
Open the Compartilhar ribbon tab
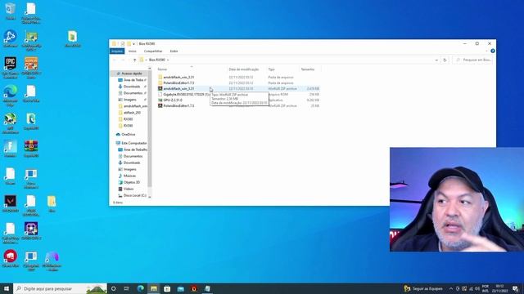tap(153, 51)
